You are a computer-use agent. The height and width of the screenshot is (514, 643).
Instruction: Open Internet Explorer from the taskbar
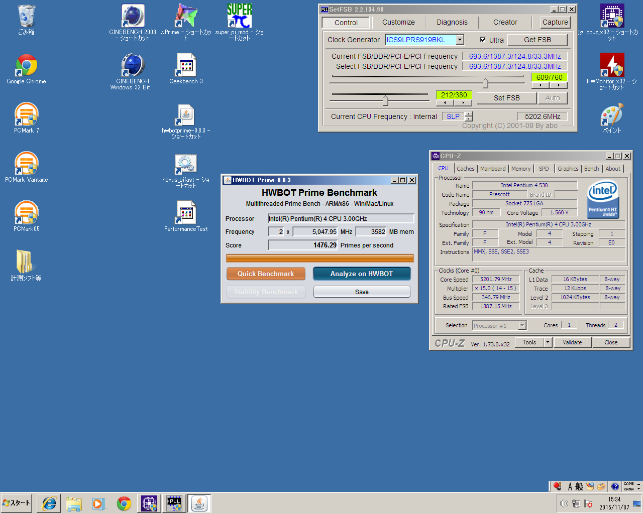click(x=49, y=503)
